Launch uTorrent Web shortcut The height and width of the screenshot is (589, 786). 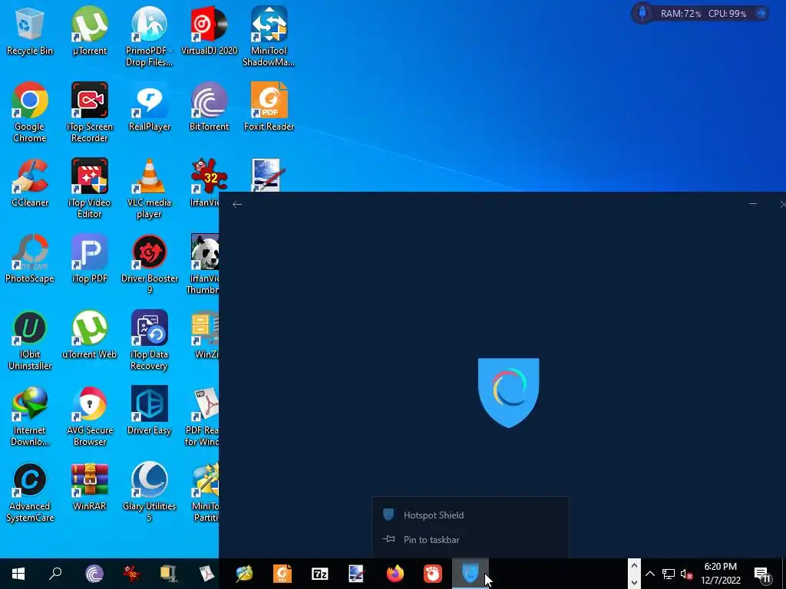pyautogui.click(x=90, y=336)
